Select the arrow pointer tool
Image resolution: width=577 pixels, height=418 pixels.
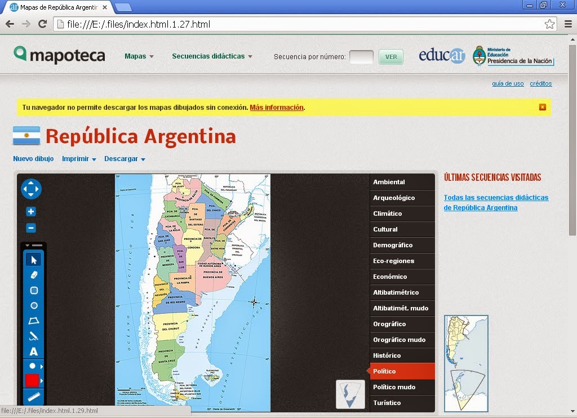pyautogui.click(x=33, y=260)
